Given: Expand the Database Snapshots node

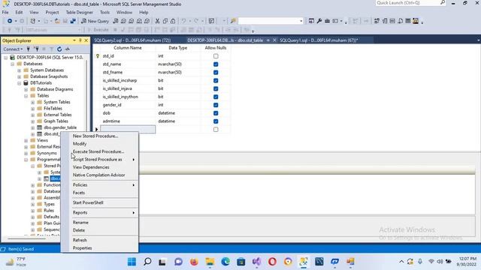Looking at the screenshot, I should pyautogui.click(x=20, y=76).
